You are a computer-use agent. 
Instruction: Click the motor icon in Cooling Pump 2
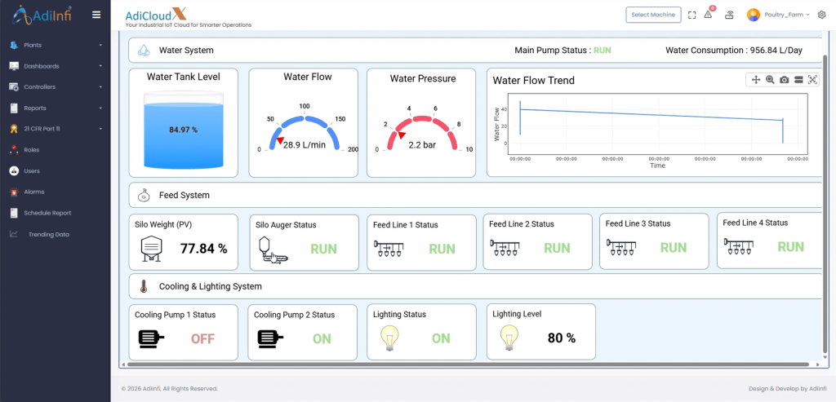click(x=271, y=338)
